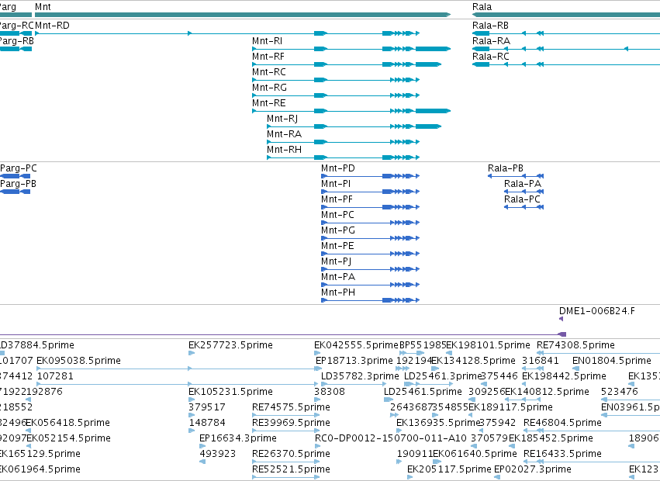This screenshot has width=660, height=481.
Task: Select EST EK052154.5prime
Action: (68, 438)
